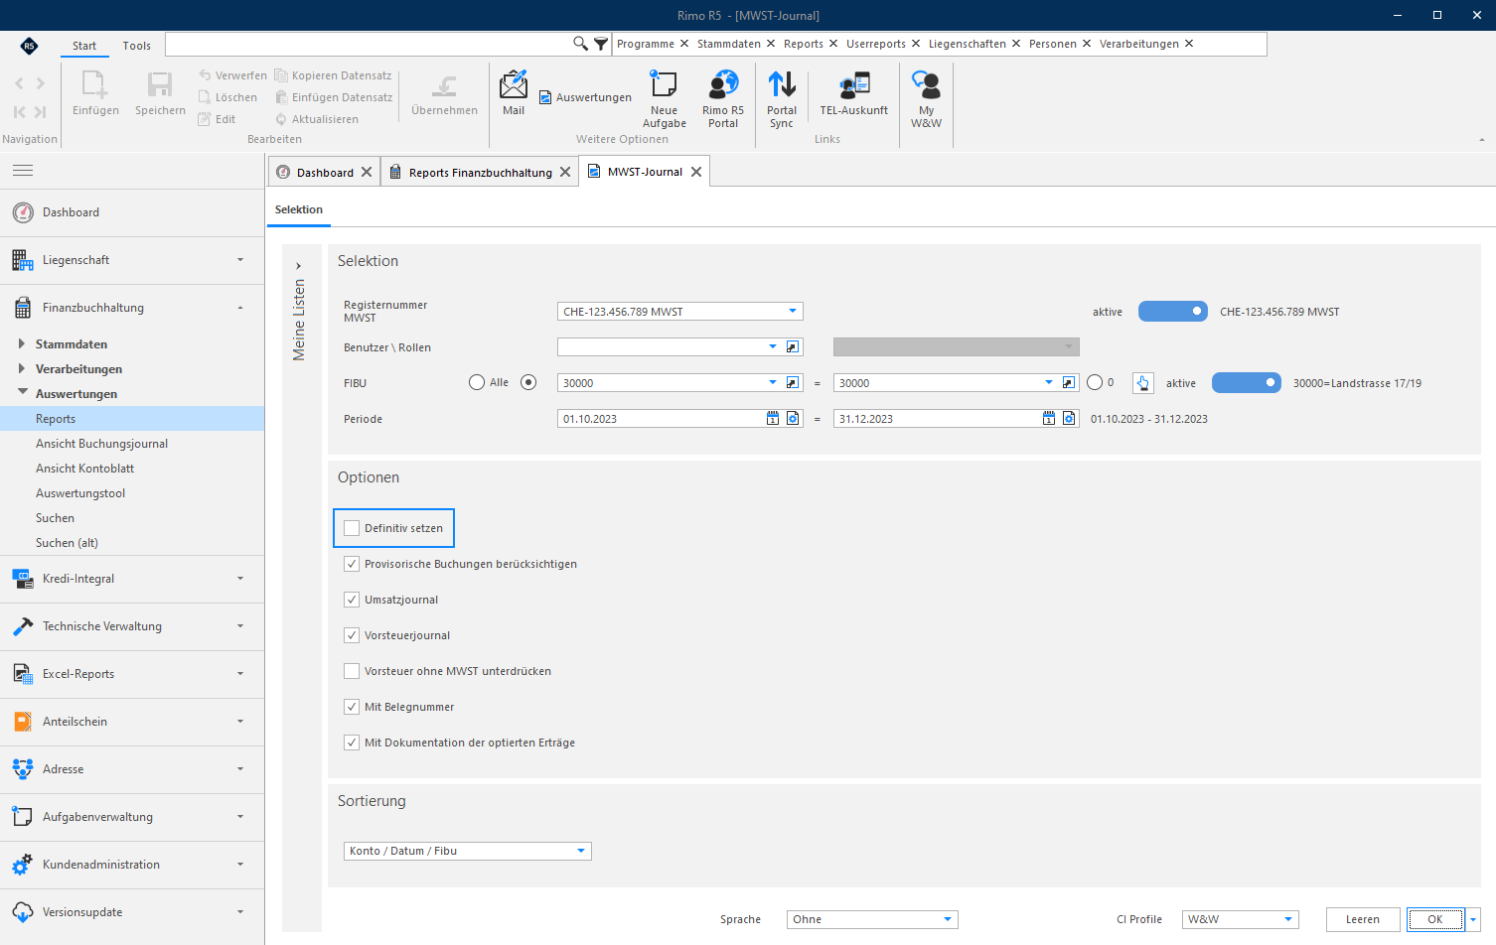Viewport: 1496px width, 945px height.
Task: Open calendar for end date 31.12.2023
Action: (1049, 419)
